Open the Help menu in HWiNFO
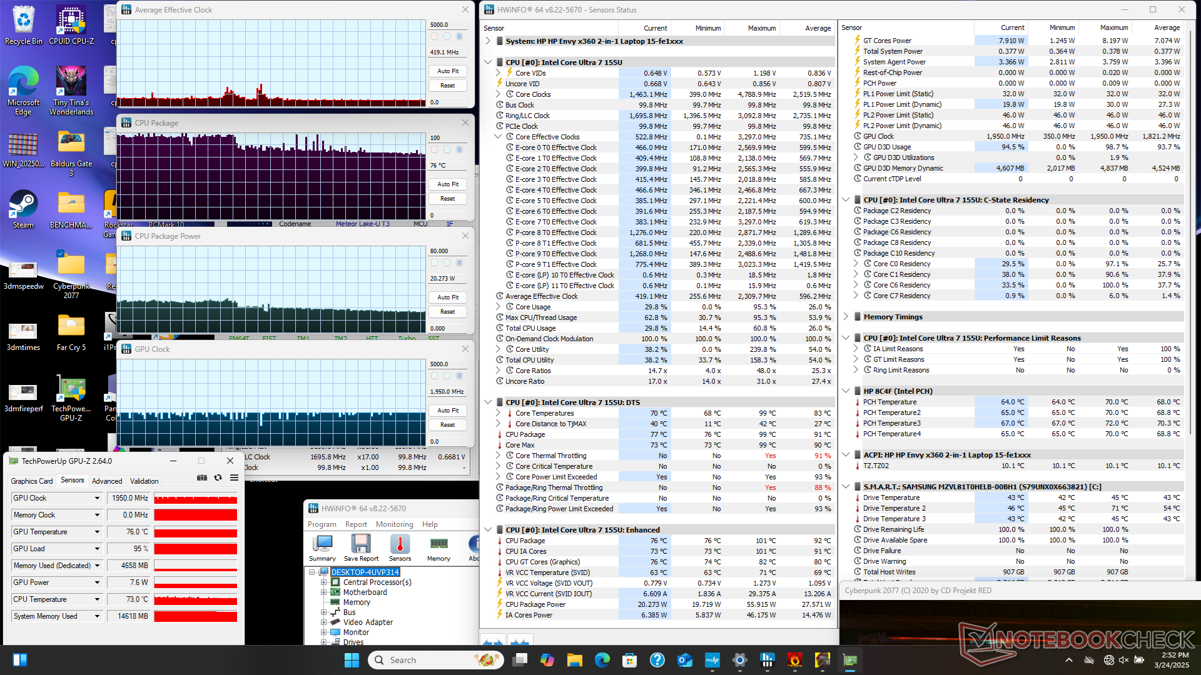The height and width of the screenshot is (675, 1201). click(x=430, y=524)
